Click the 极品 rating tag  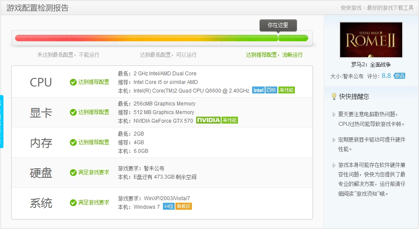(399, 76)
